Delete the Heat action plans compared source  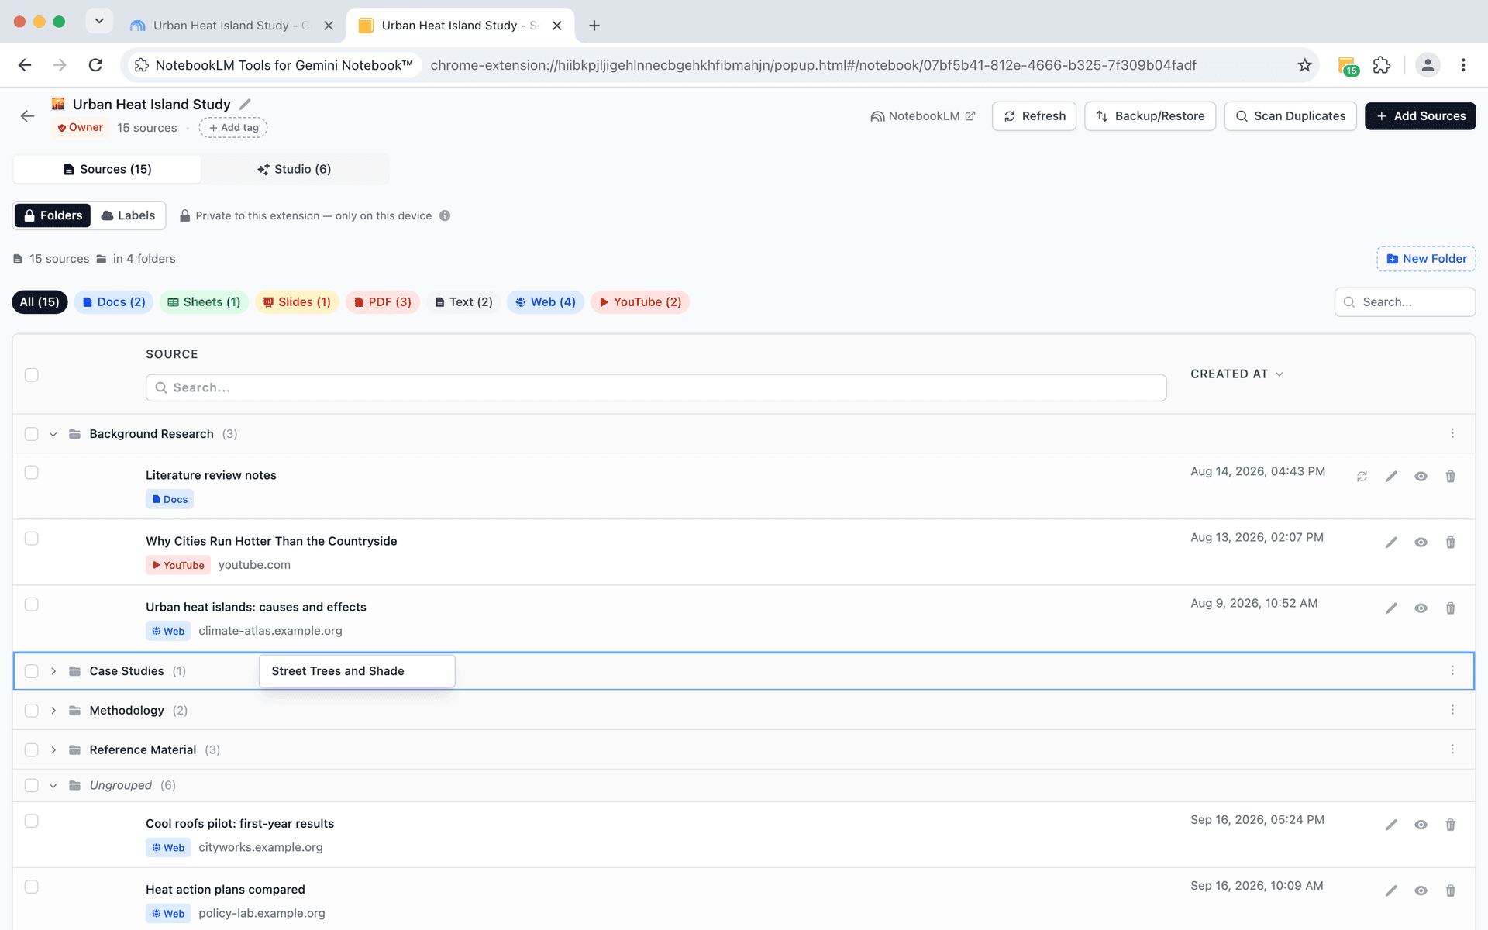[x=1450, y=890]
